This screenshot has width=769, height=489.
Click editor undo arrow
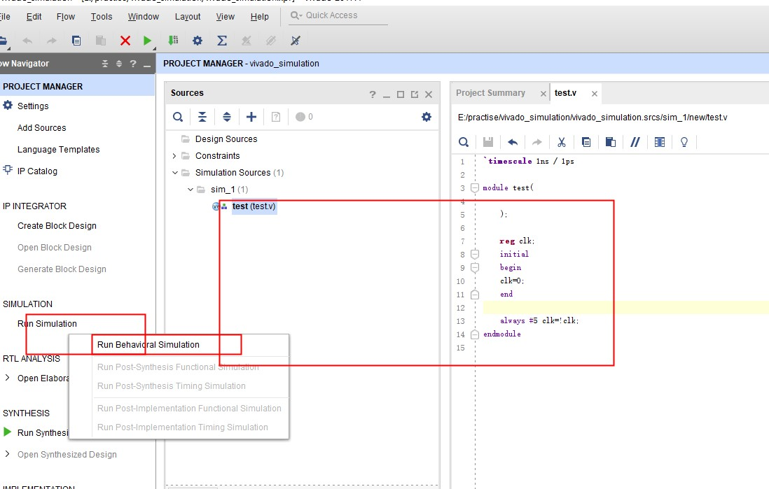click(x=513, y=142)
